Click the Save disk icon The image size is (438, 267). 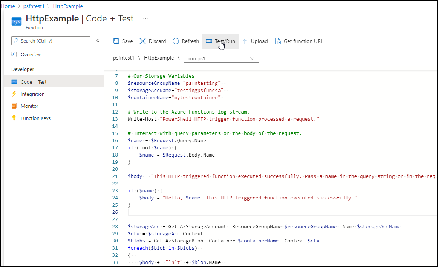pyautogui.click(x=116, y=41)
